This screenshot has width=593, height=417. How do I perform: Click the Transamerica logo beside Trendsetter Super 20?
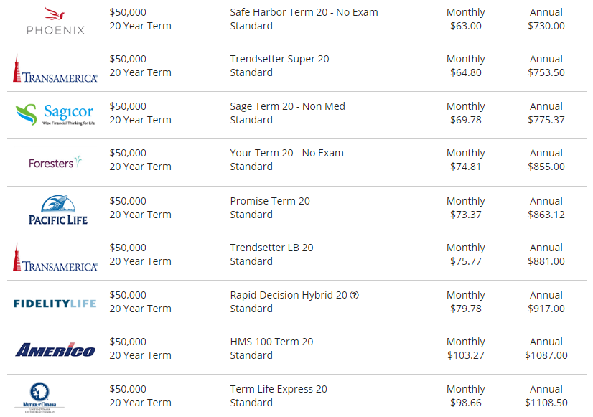tap(55, 68)
